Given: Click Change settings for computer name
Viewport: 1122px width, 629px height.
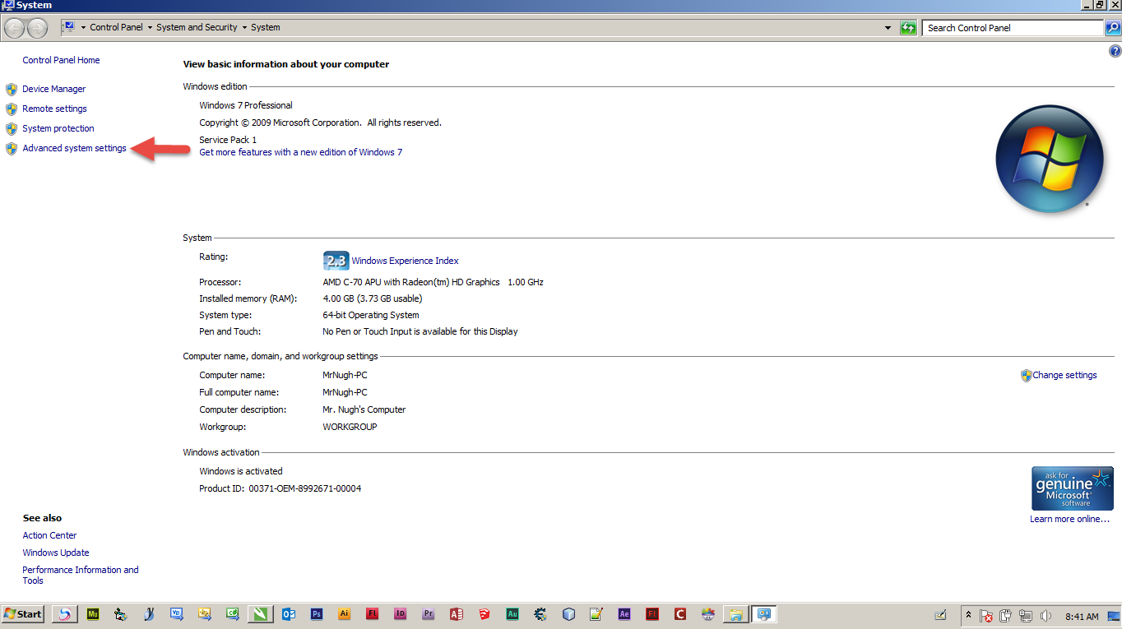Looking at the screenshot, I should click(x=1064, y=375).
